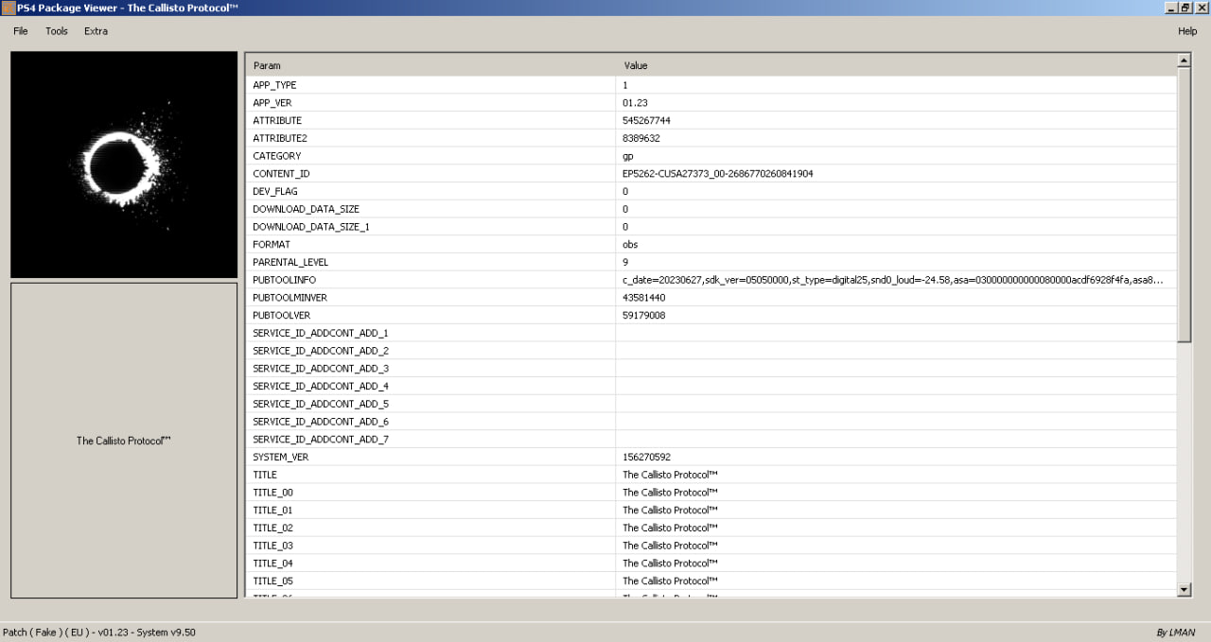Select the TITLE_01 parameter name
This screenshot has height=642, width=1211.
[x=273, y=510]
